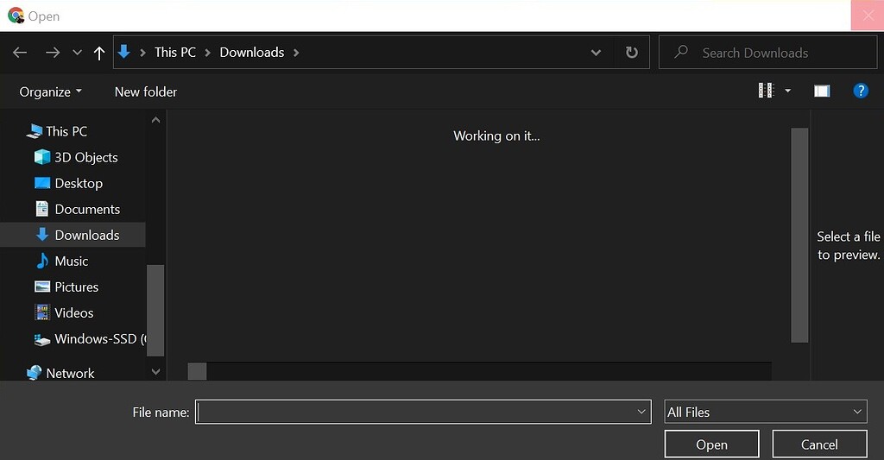Screen dimensions: 884x460
Task: Open the Organize menu
Action: 51,91
